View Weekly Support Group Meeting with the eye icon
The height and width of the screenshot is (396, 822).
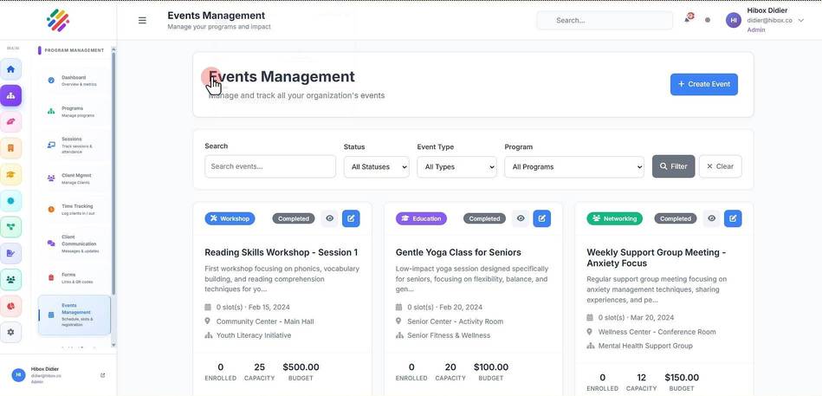pos(711,218)
